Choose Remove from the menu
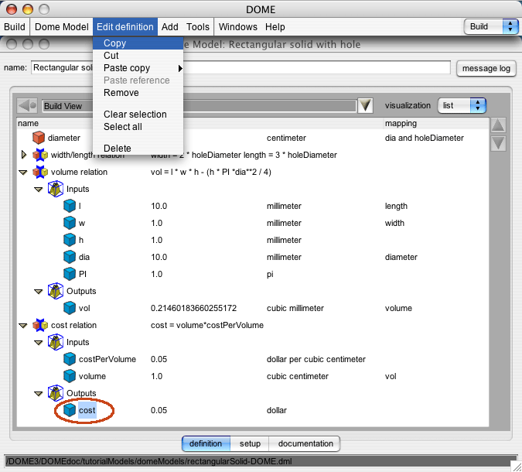This screenshot has height=472, width=522. tap(138, 93)
